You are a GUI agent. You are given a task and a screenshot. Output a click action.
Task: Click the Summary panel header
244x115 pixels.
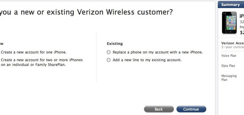tap(231, 5)
